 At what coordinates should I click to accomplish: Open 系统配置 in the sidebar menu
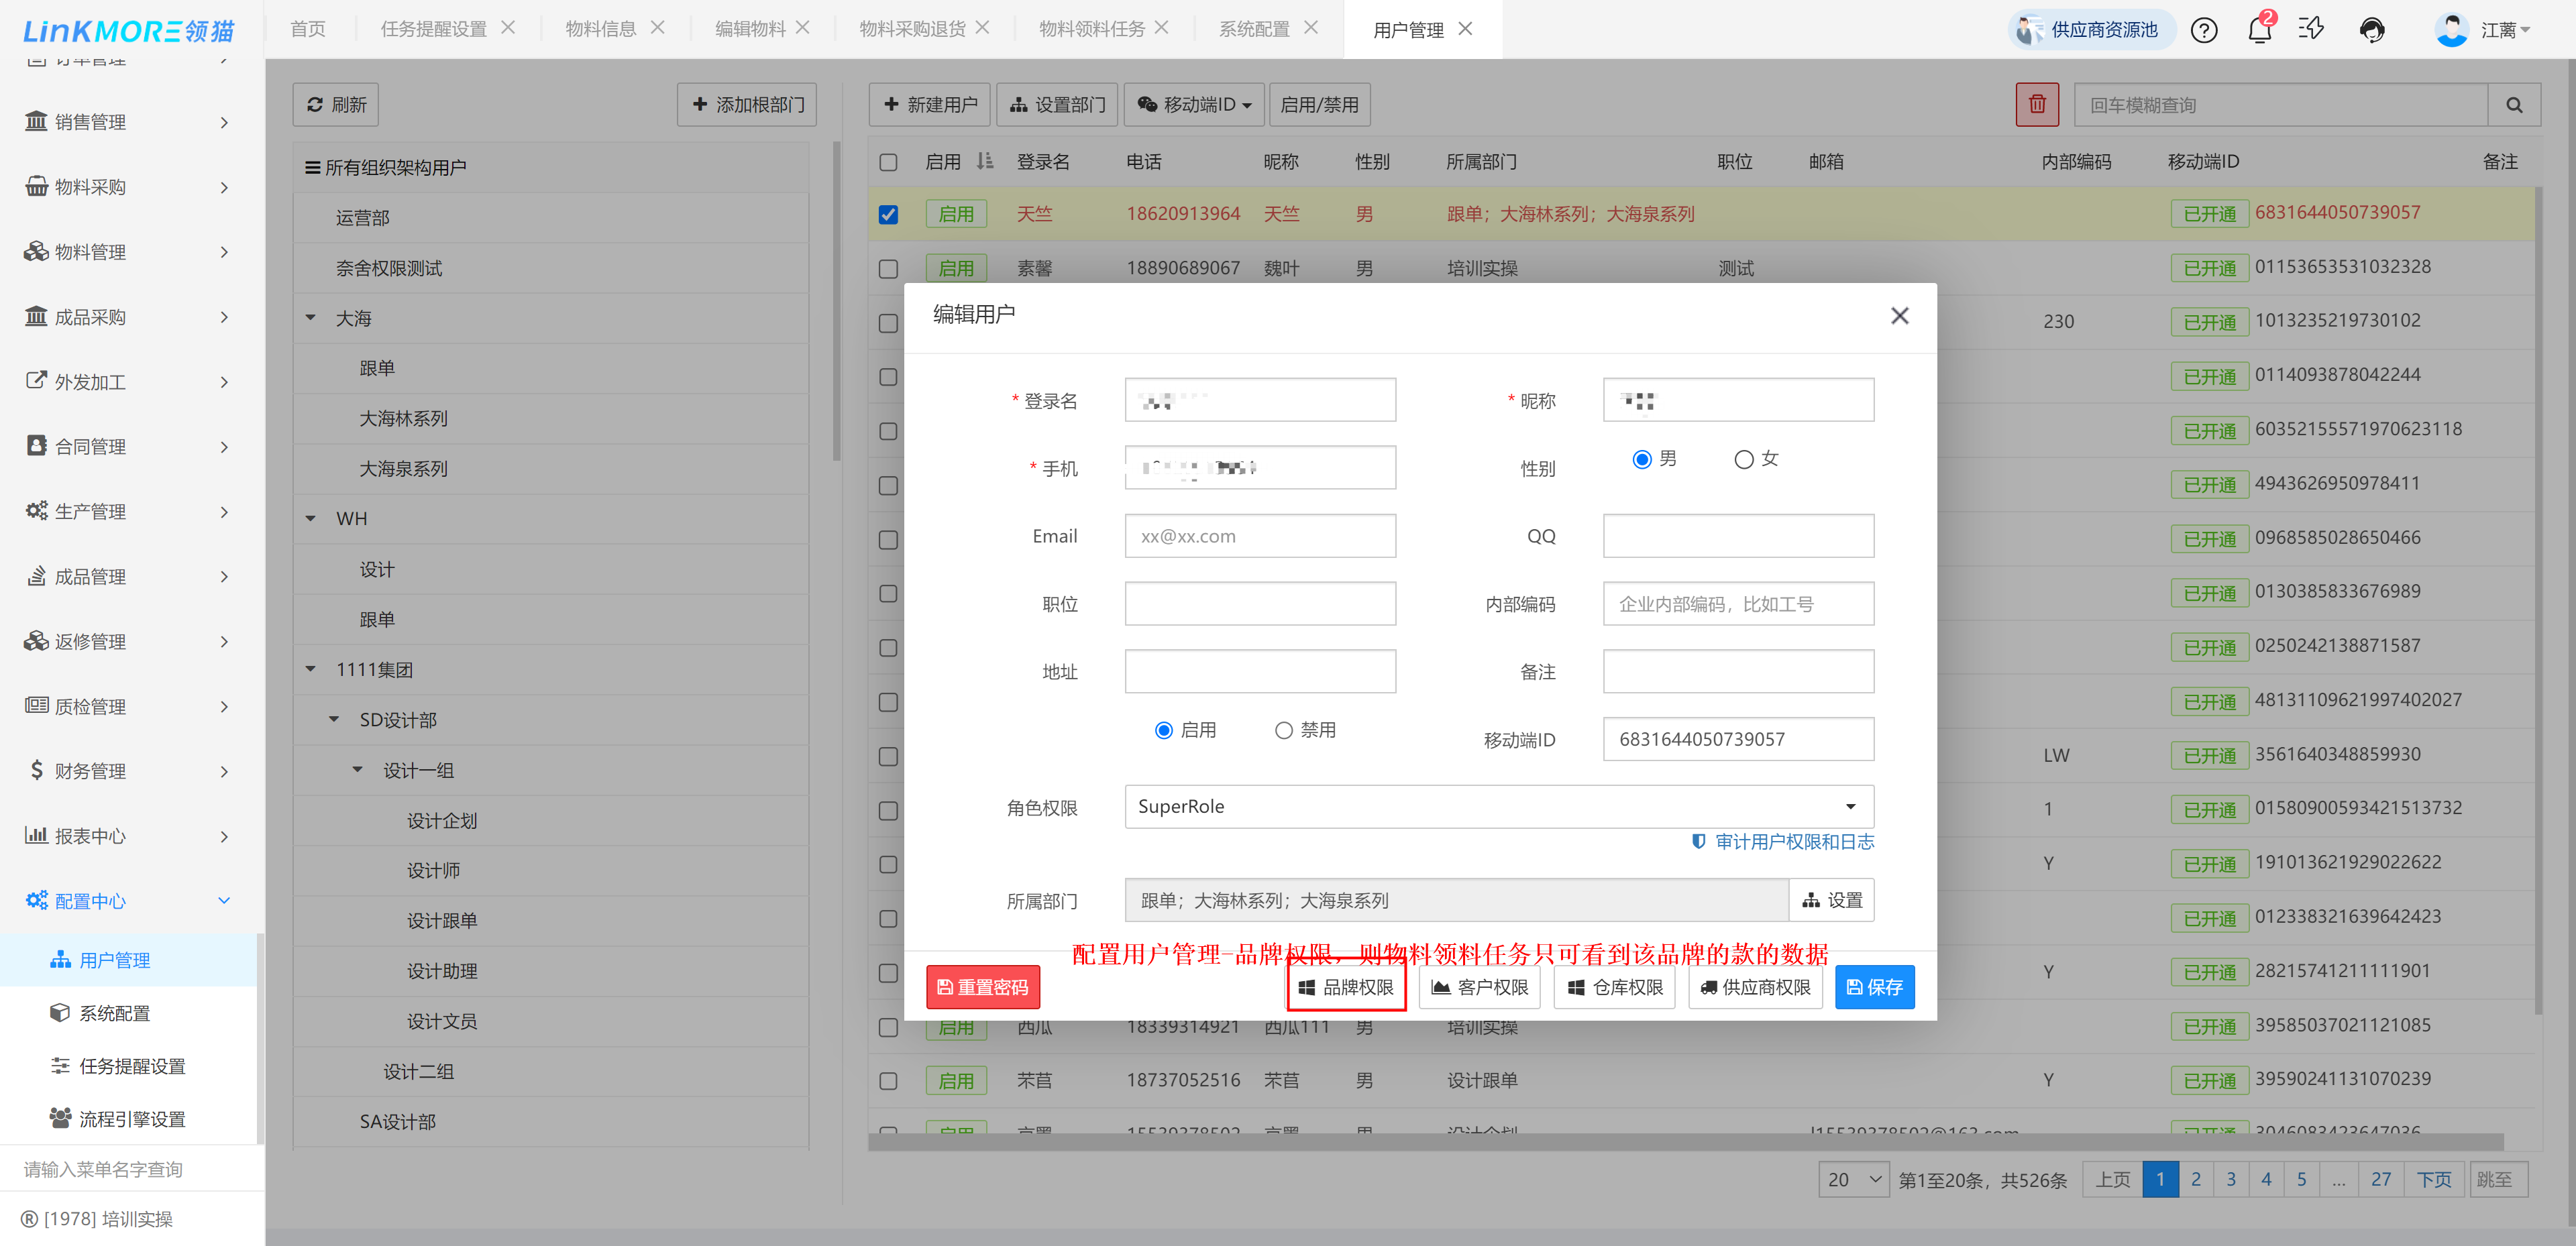click(114, 1012)
